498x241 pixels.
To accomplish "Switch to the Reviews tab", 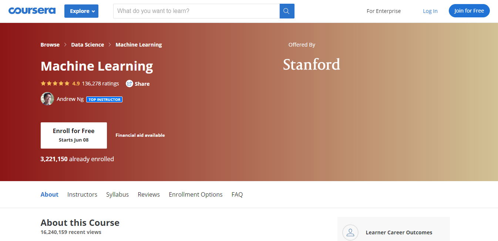I will 148,194.
